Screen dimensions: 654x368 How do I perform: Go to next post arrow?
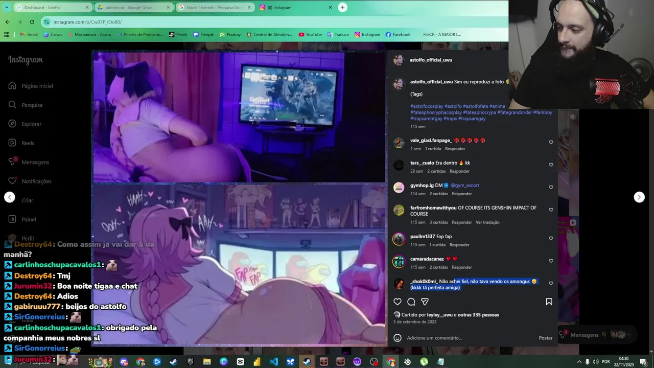point(639,197)
